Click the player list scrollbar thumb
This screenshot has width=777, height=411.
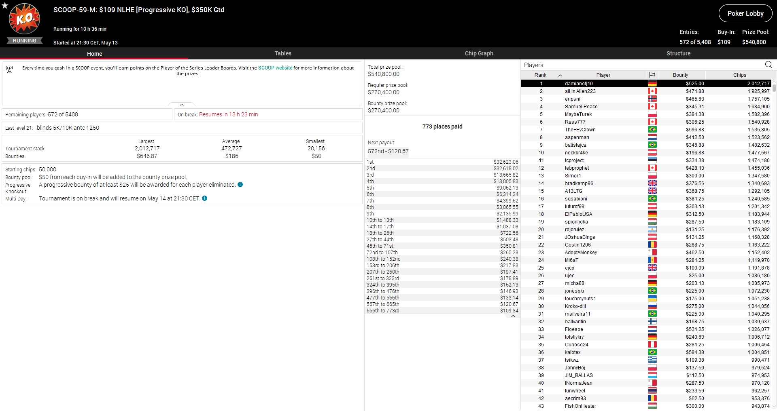point(774,88)
